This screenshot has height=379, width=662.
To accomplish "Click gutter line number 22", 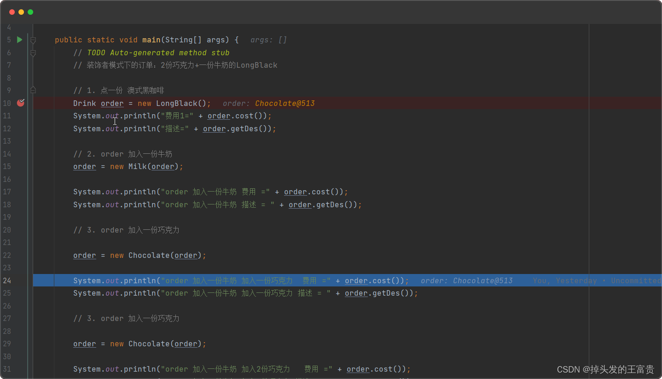I will tap(6, 256).
